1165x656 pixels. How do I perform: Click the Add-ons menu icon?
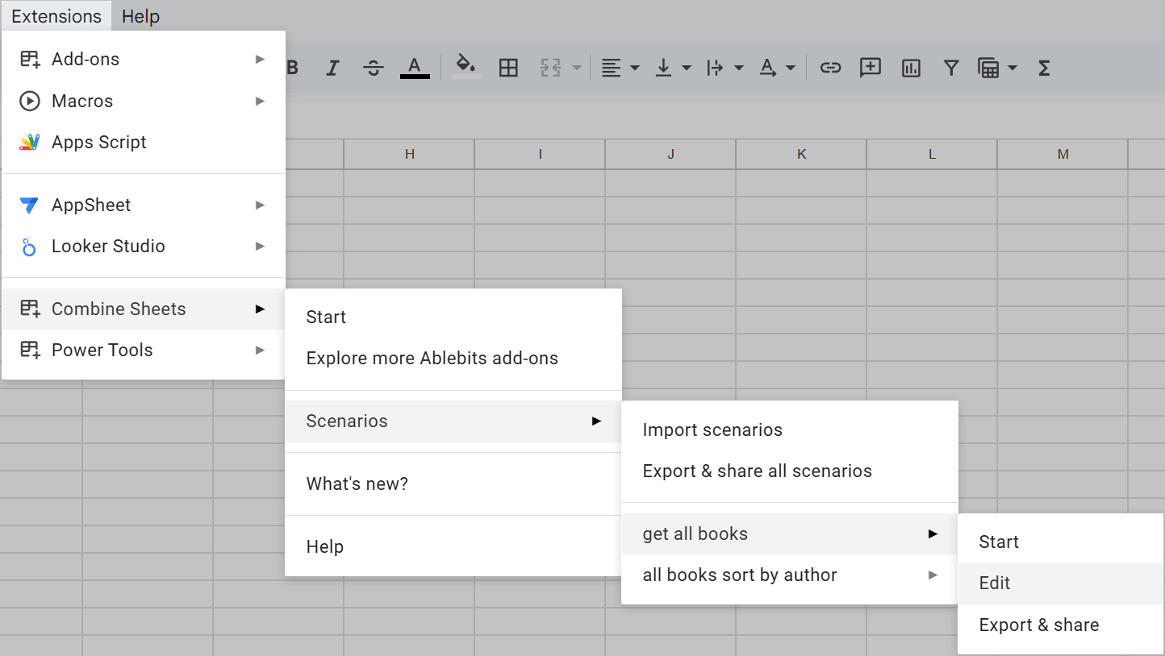[30, 59]
